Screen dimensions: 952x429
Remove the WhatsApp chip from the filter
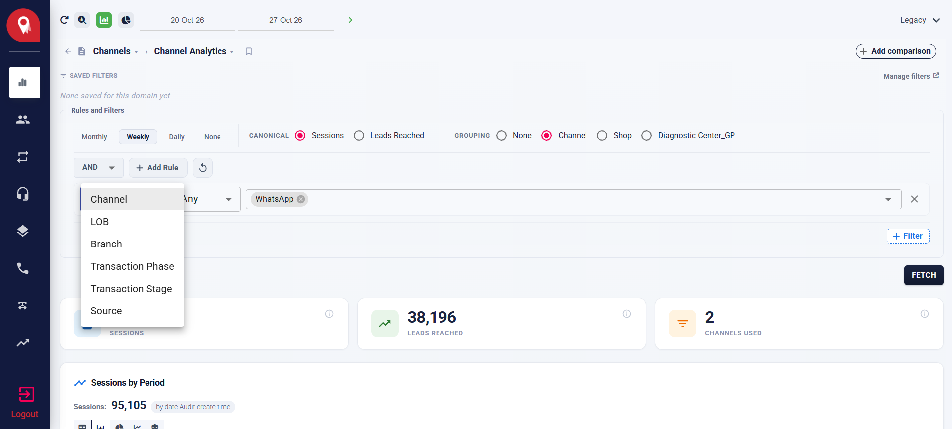301,199
